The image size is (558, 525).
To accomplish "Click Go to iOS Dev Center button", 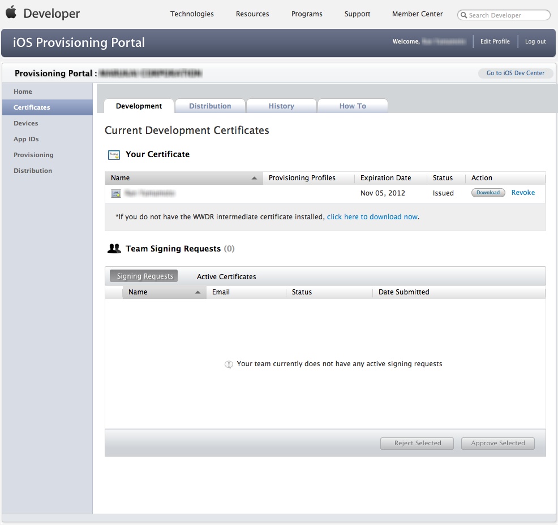I will coord(516,73).
